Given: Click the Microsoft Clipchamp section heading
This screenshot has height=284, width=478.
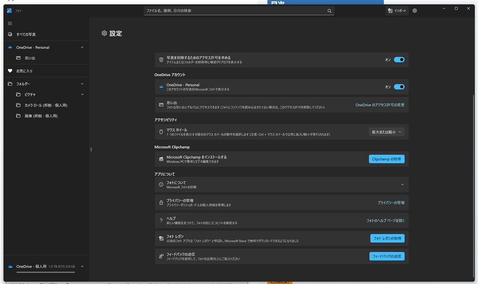Looking at the screenshot, I should (172, 147).
